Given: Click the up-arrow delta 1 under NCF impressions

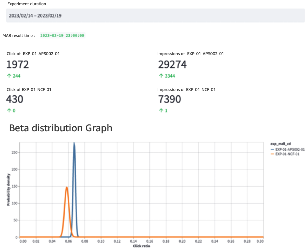Looking at the screenshot, I should pos(163,111).
